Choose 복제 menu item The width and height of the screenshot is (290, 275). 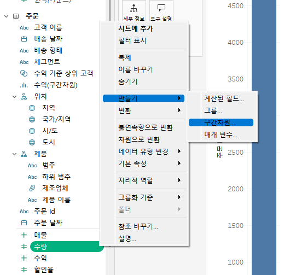click(x=125, y=57)
